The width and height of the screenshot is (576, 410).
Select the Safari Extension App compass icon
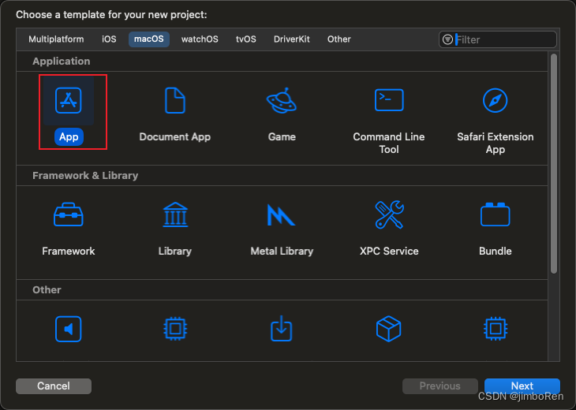496,100
